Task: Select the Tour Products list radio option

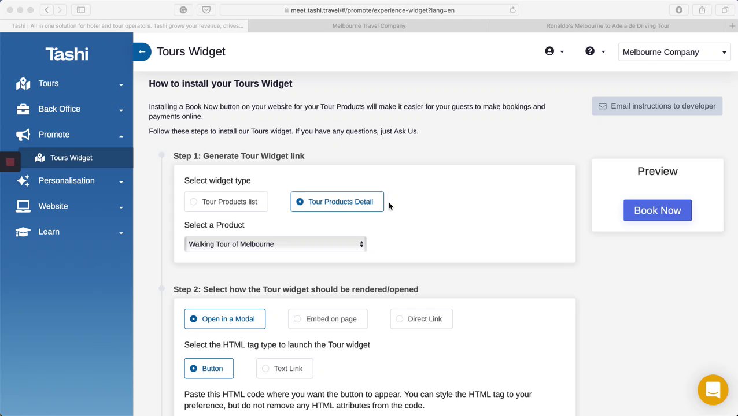Action: 226,202
